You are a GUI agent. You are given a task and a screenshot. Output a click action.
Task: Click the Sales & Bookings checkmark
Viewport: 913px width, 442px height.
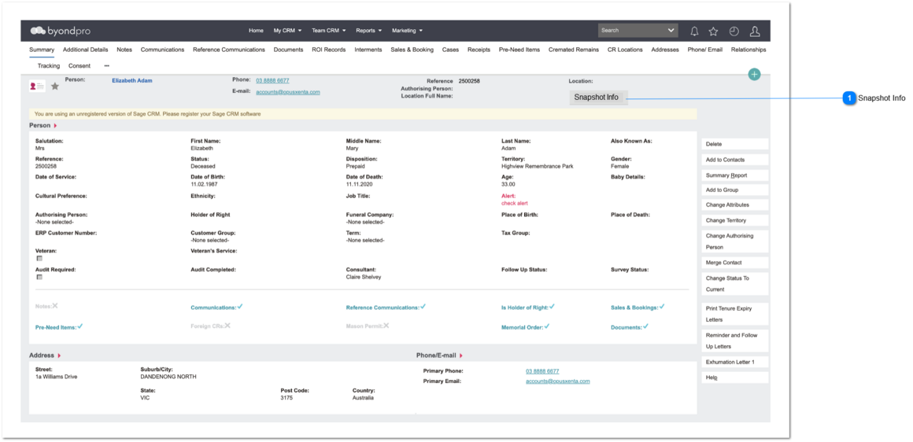pyautogui.click(x=662, y=307)
